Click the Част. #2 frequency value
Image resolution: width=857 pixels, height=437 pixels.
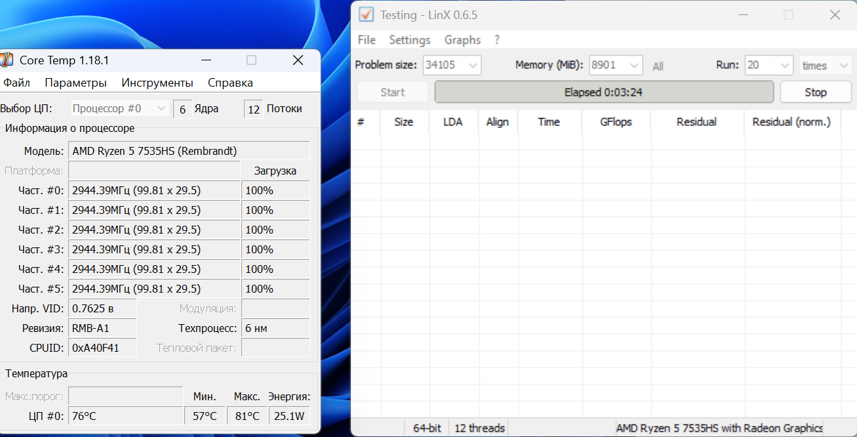(154, 230)
